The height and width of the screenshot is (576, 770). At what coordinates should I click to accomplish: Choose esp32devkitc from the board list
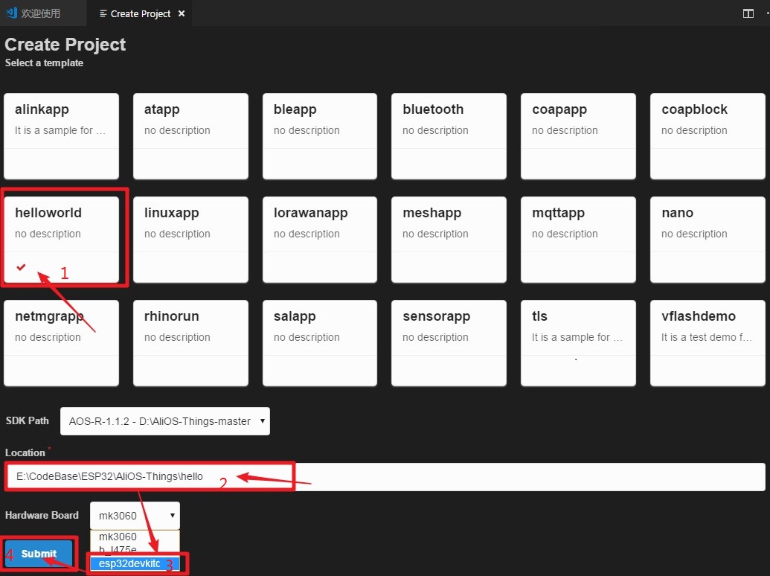tap(135, 563)
